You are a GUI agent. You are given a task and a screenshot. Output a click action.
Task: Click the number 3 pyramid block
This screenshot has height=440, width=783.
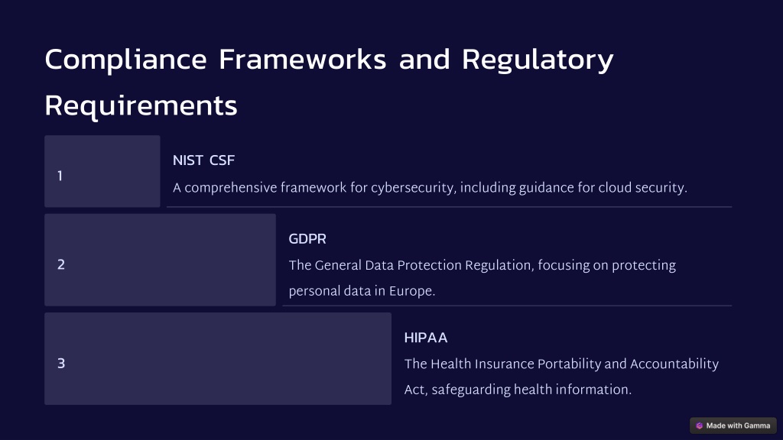pyautogui.click(x=218, y=359)
